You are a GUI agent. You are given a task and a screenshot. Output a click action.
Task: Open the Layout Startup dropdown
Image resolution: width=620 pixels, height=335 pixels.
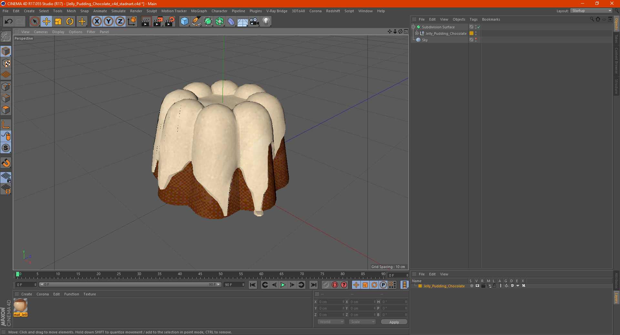pos(591,11)
